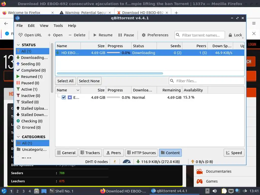Click the Filter torrent names search field

(200, 35)
